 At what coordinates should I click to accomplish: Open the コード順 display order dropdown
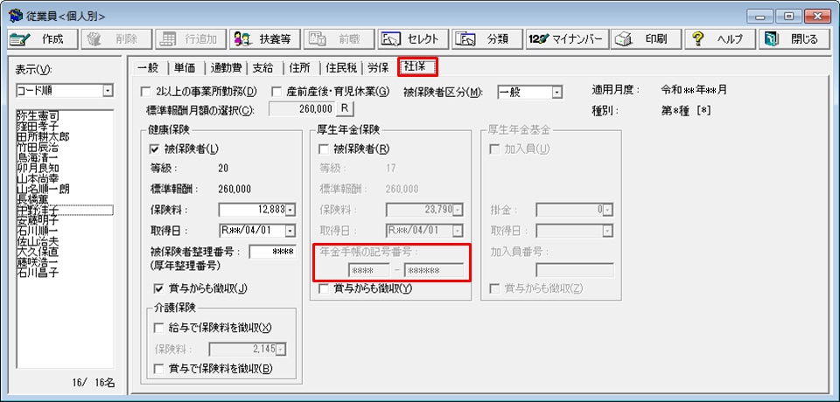point(108,91)
